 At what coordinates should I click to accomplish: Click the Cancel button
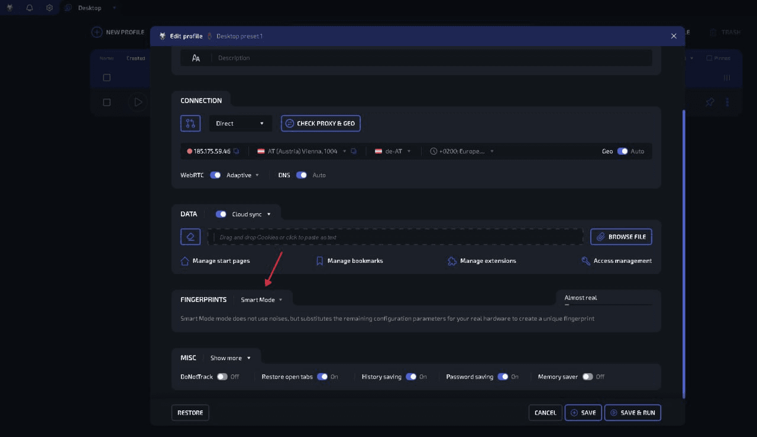545,412
